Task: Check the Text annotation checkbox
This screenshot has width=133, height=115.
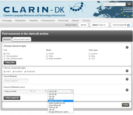Action: pyautogui.click(x=5, y=56)
